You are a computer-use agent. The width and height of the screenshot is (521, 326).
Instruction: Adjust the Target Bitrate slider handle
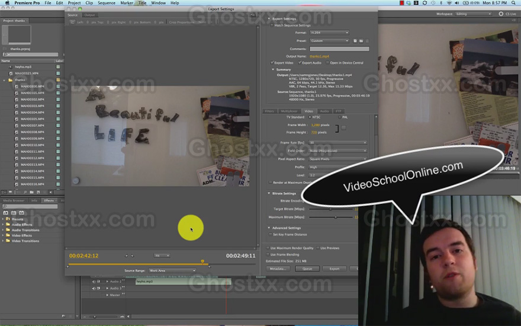click(x=330, y=209)
